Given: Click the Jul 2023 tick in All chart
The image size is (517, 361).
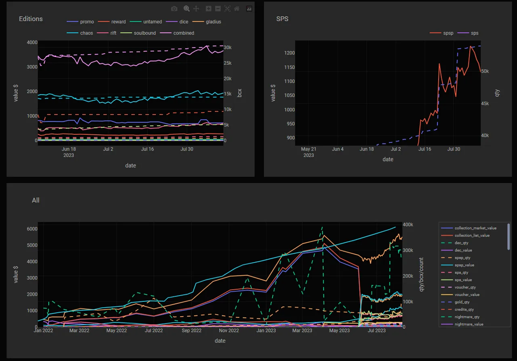Looking at the screenshot, I should click(x=376, y=330).
